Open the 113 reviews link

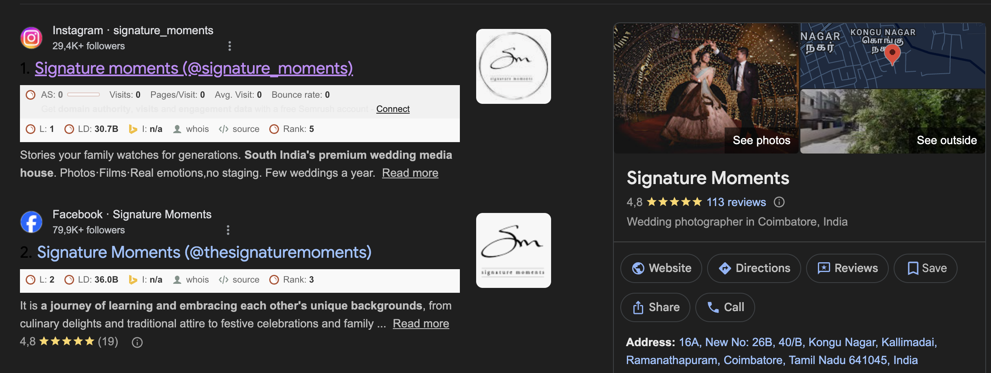736,202
